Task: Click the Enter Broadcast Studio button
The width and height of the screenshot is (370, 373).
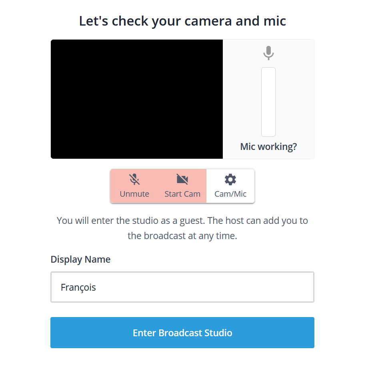Action: [182, 333]
